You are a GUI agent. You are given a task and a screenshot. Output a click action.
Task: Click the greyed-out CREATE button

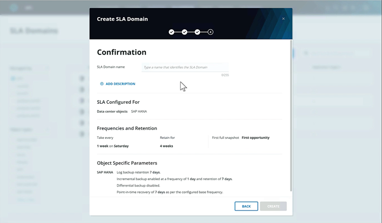[x=273, y=206]
